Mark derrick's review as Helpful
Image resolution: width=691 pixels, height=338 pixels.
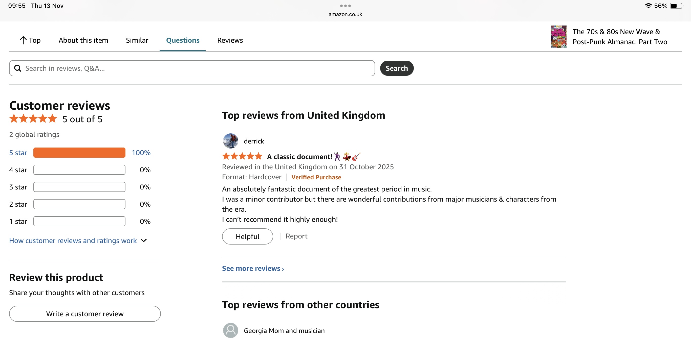(247, 236)
